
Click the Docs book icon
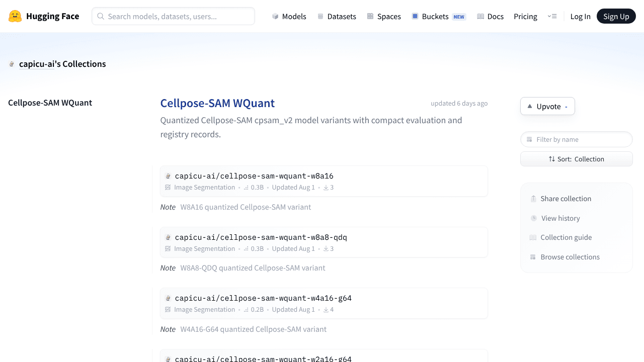tap(480, 16)
